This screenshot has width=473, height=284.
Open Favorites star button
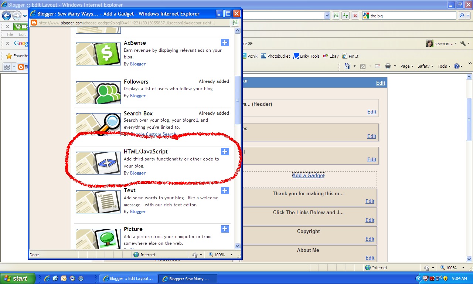(17, 56)
